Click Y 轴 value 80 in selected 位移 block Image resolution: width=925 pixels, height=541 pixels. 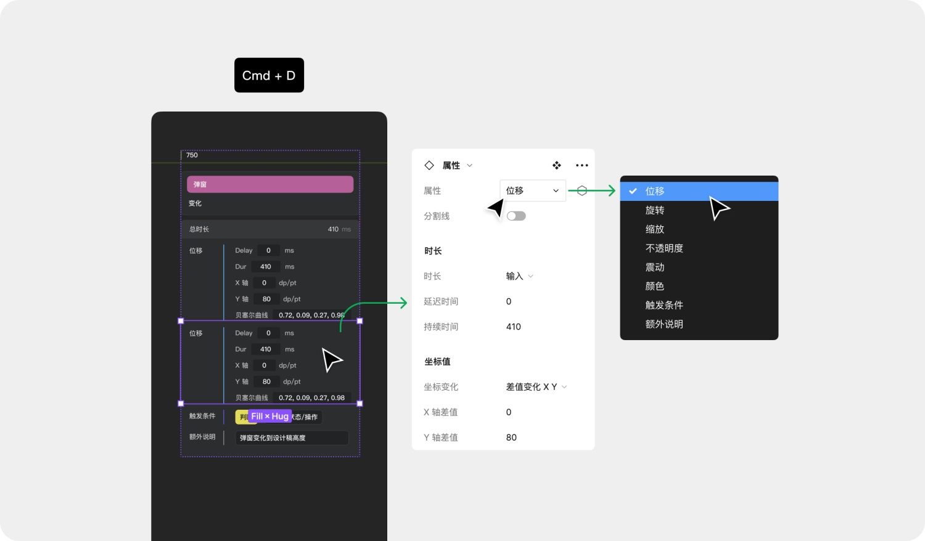tap(266, 381)
